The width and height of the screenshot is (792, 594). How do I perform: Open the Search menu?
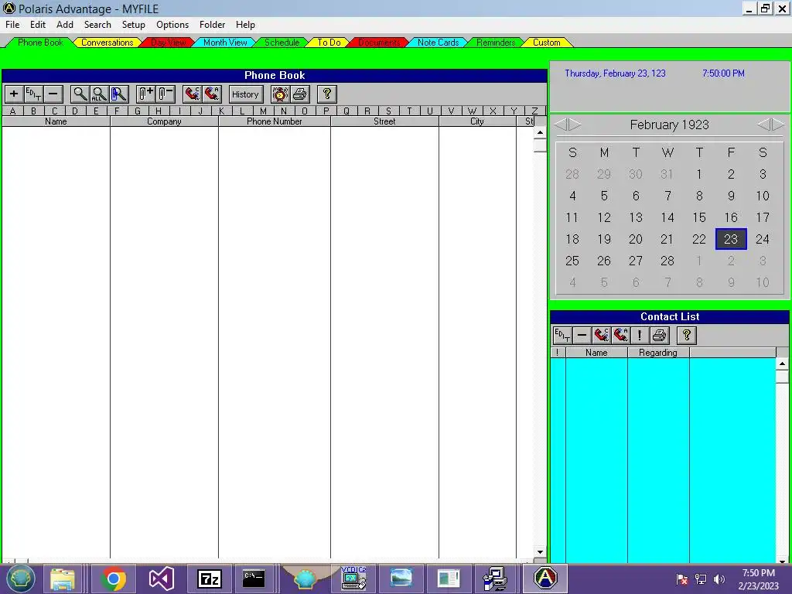tap(97, 25)
